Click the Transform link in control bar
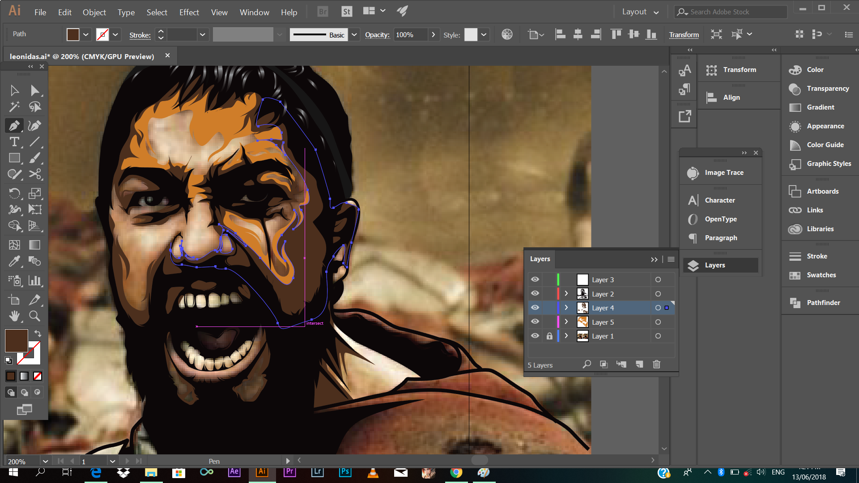 click(x=684, y=34)
